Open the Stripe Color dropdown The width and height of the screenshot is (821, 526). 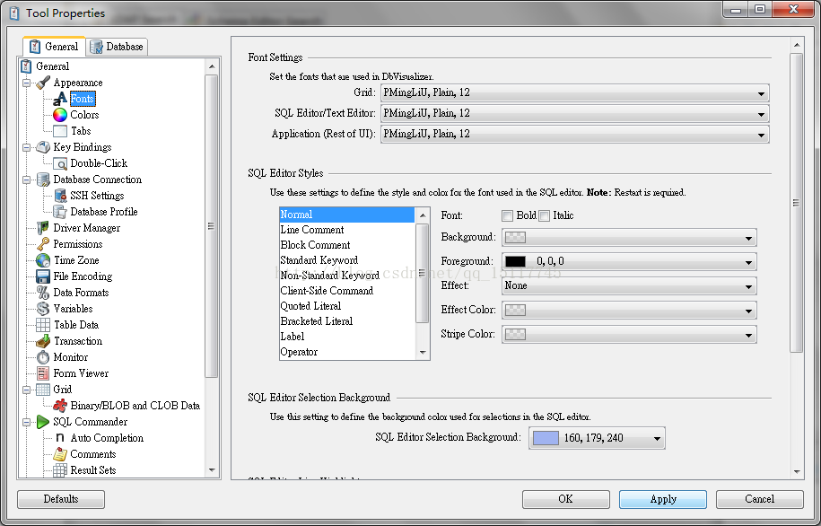[x=629, y=335]
